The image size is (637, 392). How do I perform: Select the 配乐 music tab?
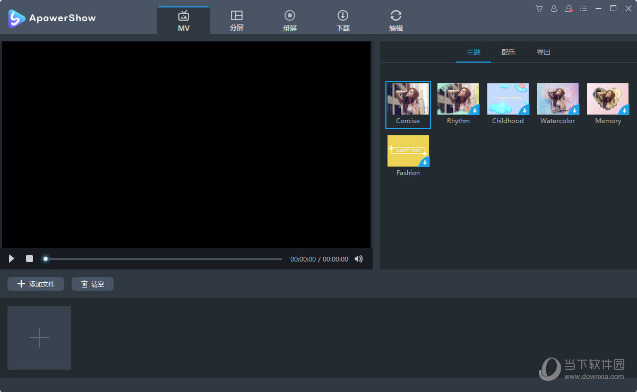click(x=509, y=52)
